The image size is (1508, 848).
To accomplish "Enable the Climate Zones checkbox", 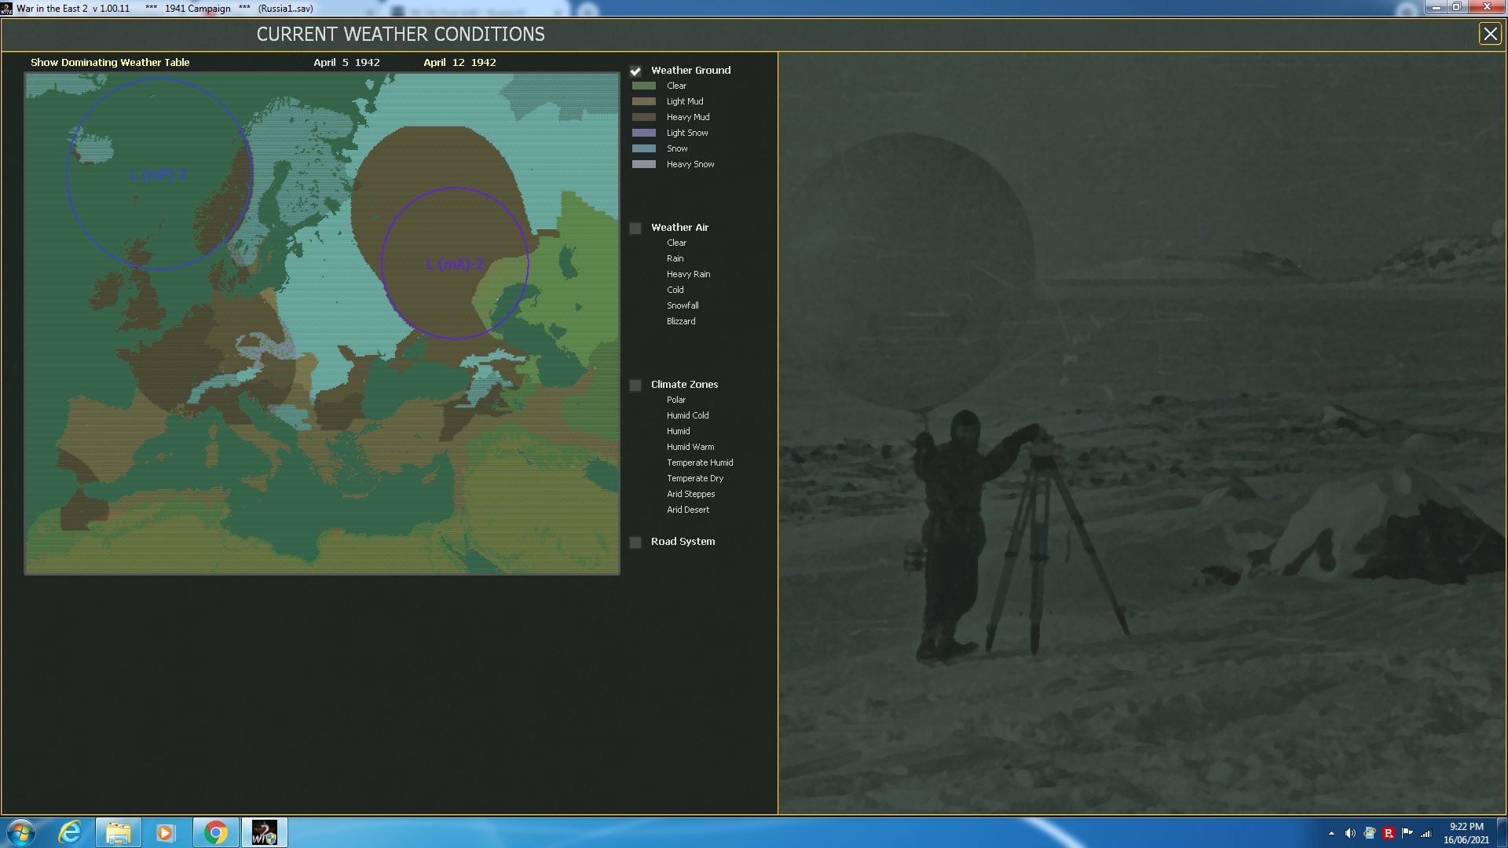I will 635,385.
